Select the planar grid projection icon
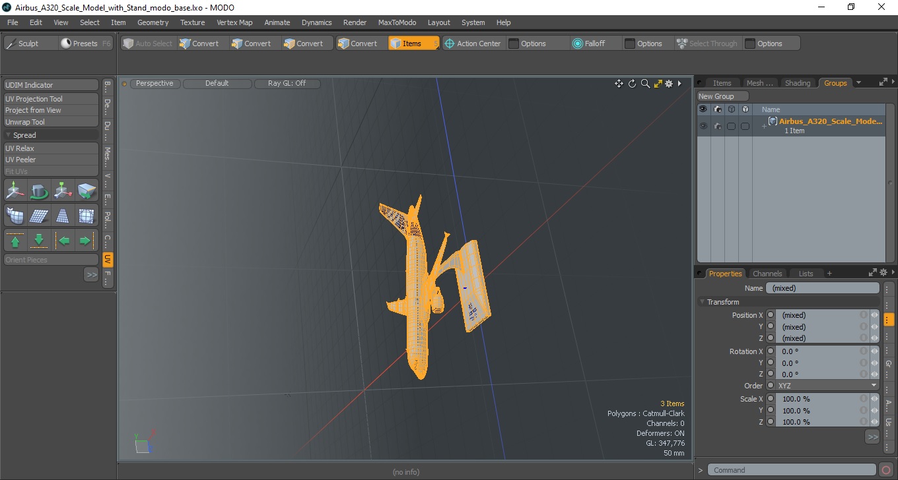 [x=39, y=216]
